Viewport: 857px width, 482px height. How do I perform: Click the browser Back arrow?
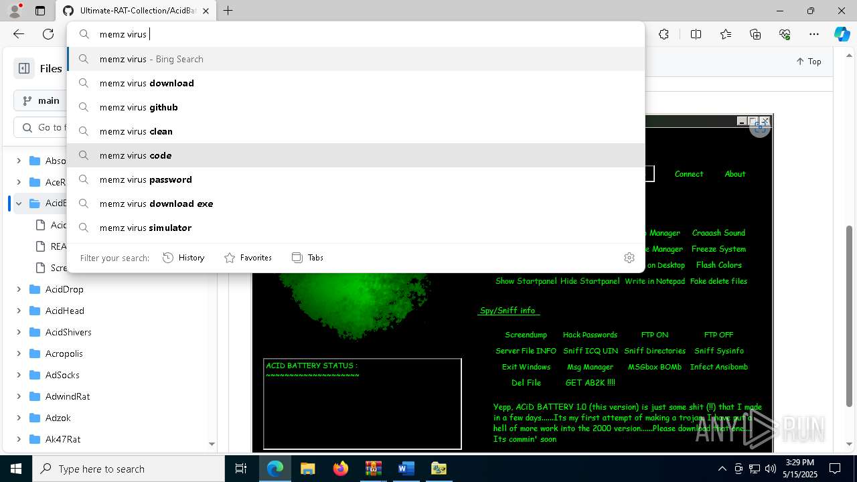[x=19, y=34]
